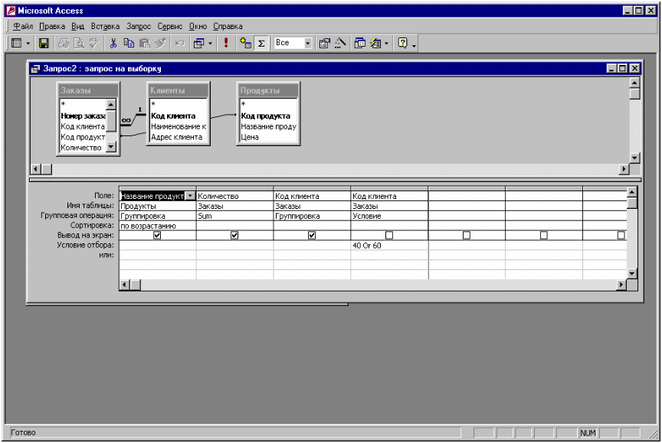Open the Запрос menu
662x443 pixels.
click(x=139, y=26)
